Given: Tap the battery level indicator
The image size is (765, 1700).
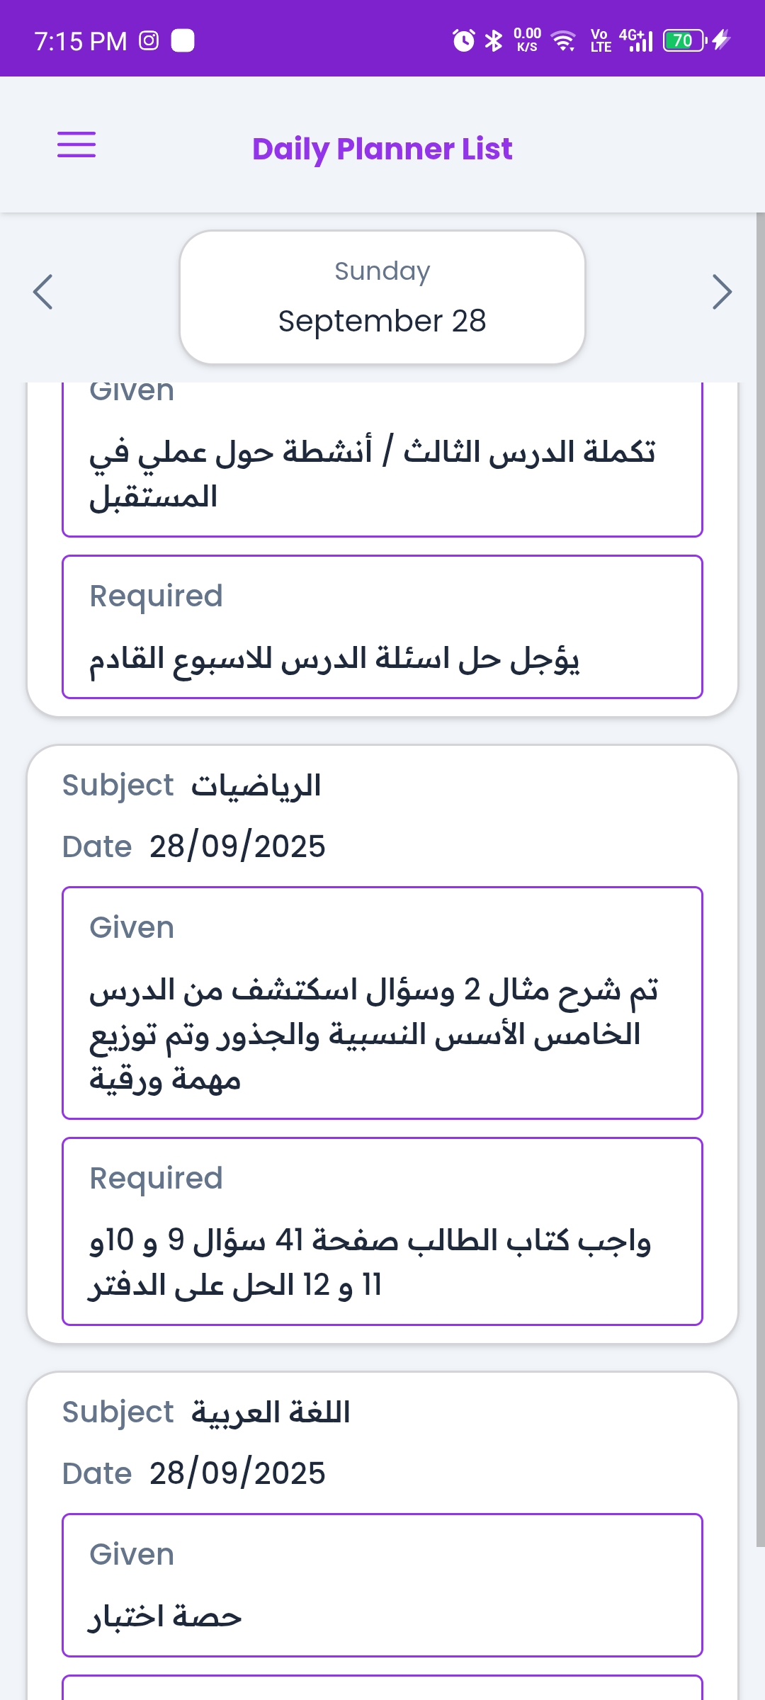Looking at the screenshot, I should point(684,40).
